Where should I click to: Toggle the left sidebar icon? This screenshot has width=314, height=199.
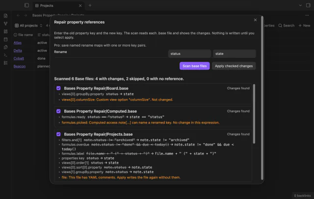pyautogui.click(x=26, y=5)
